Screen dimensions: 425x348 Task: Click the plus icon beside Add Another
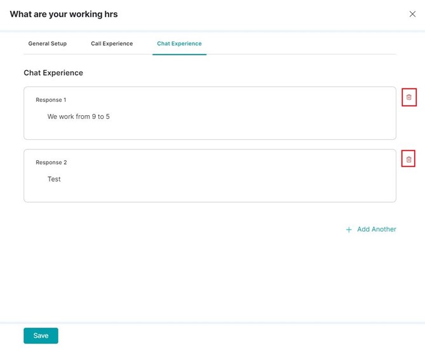coord(349,230)
